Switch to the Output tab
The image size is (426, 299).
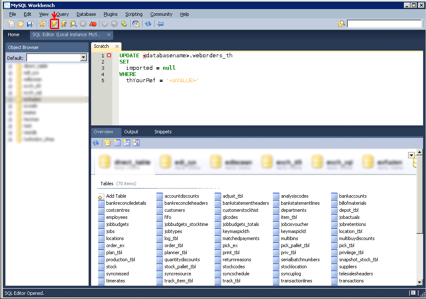pos(131,132)
